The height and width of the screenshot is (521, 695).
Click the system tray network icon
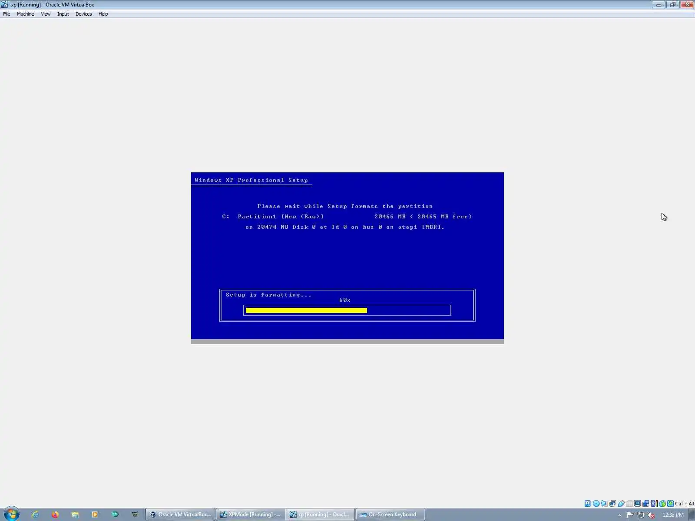pyautogui.click(x=641, y=515)
